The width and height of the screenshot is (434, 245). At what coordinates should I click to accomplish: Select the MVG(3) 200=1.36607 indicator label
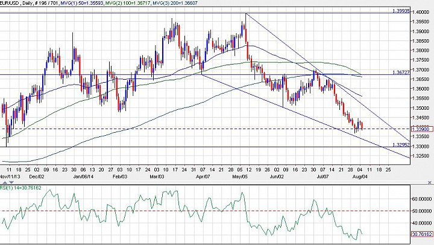[175, 3]
